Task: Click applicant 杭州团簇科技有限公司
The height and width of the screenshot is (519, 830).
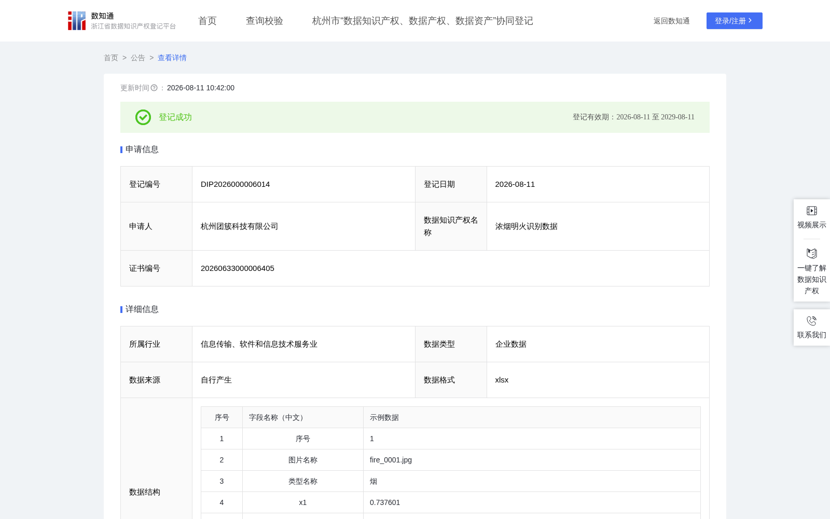Action: 240,226
